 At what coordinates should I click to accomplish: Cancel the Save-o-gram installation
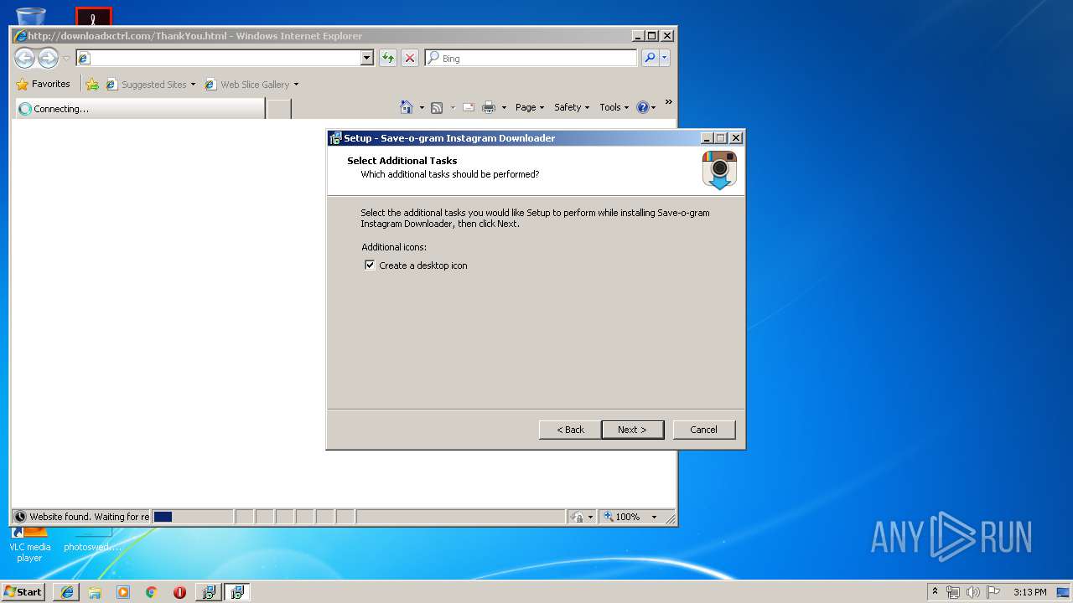(704, 430)
